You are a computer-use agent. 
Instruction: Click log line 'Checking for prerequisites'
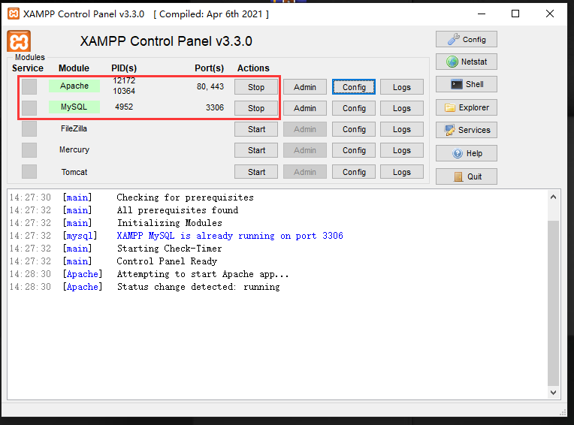pyautogui.click(x=186, y=197)
